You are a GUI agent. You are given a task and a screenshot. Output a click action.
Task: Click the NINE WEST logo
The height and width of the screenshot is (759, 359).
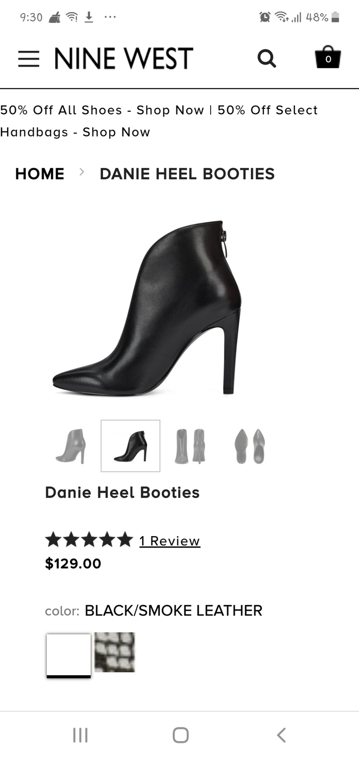pos(123,58)
